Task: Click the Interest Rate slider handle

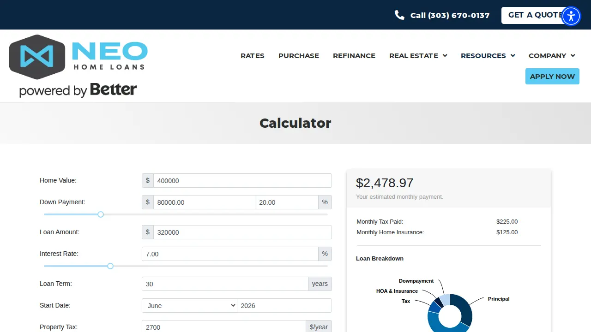Action: pyautogui.click(x=110, y=266)
